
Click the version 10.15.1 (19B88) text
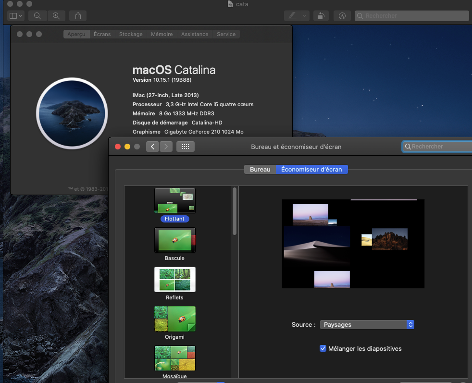(162, 80)
